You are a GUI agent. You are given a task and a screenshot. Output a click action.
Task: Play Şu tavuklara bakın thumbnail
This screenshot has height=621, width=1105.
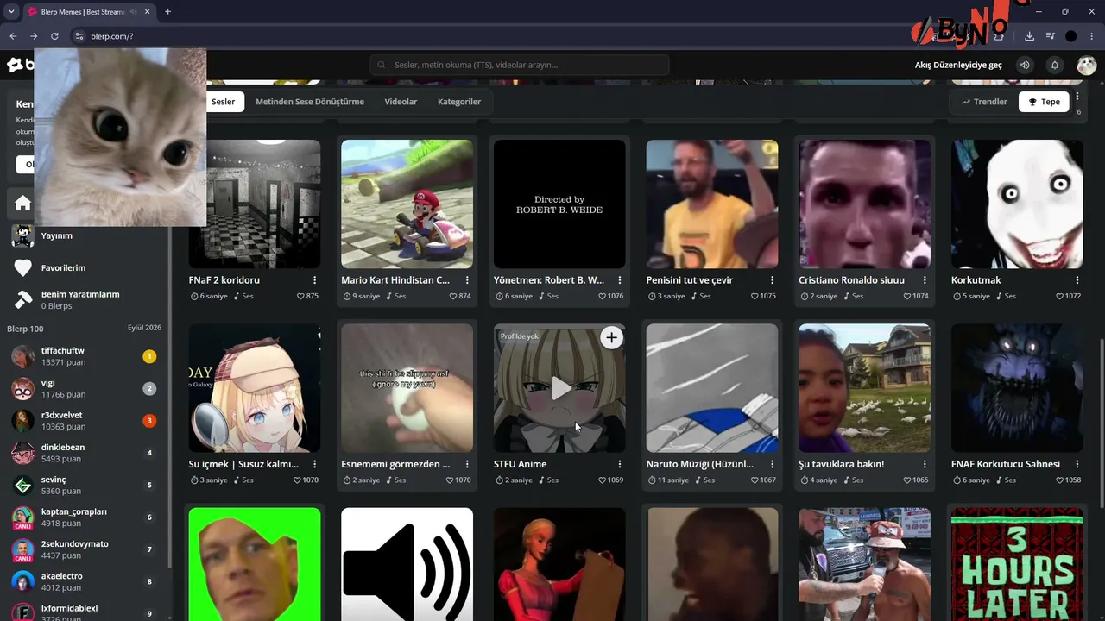coord(864,388)
